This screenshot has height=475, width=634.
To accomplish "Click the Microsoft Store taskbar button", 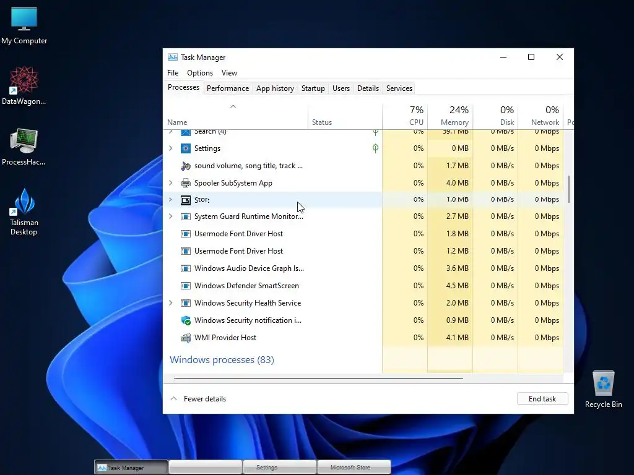I will click(354, 467).
